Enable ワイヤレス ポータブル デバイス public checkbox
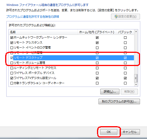The width and height of the screenshot is (147, 139). (125, 73)
